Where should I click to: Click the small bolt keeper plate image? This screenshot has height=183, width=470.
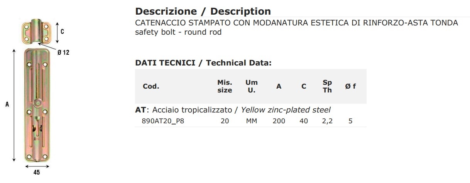click(x=37, y=33)
